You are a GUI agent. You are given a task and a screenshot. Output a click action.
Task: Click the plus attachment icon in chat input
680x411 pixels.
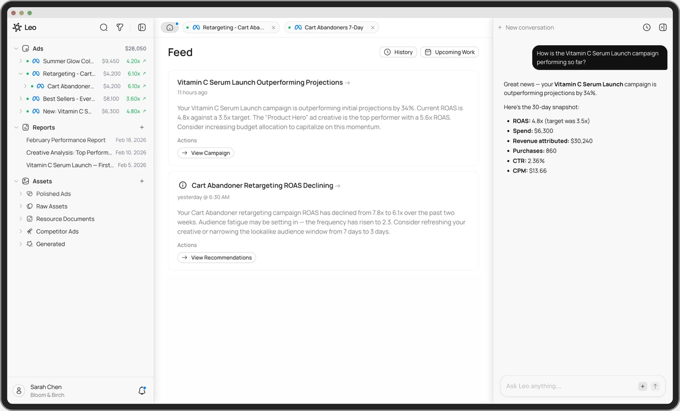(642, 386)
